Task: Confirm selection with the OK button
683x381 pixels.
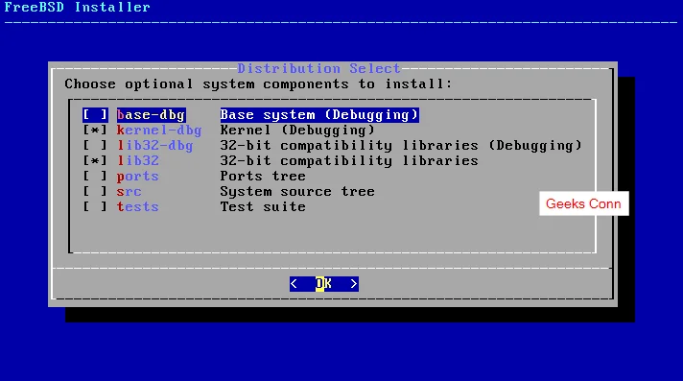Action: [x=324, y=284]
